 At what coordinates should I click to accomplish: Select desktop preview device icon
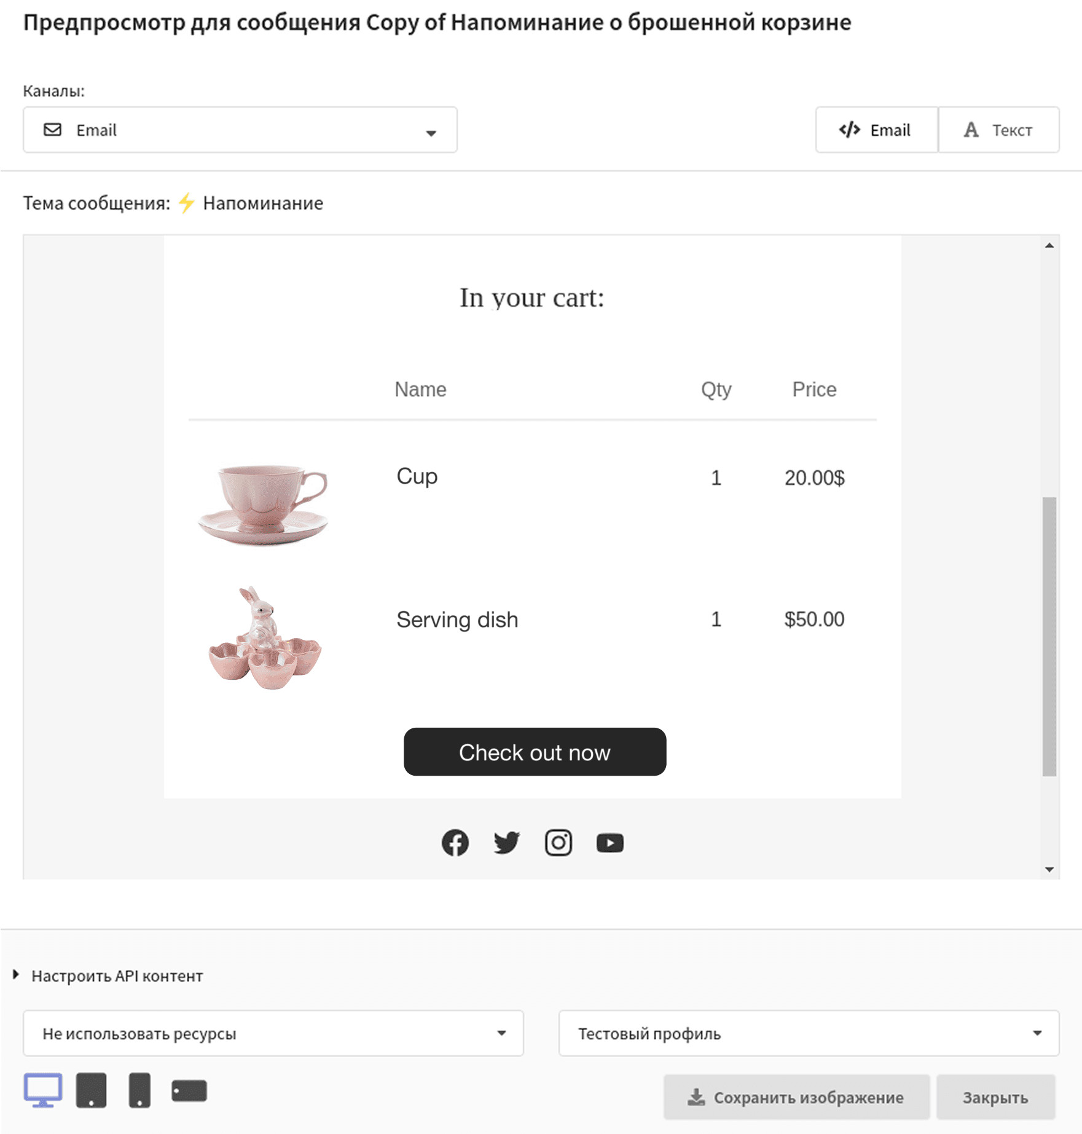coord(43,1090)
